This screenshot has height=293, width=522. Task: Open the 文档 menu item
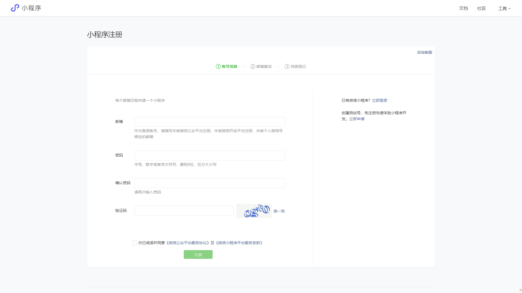463,8
